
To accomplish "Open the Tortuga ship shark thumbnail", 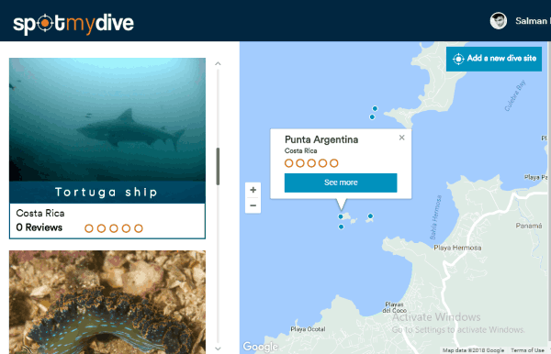I will click(107, 119).
